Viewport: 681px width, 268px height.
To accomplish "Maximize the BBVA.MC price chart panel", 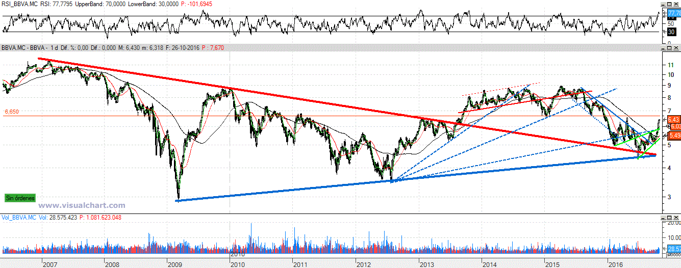I will (x=669, y=48).
